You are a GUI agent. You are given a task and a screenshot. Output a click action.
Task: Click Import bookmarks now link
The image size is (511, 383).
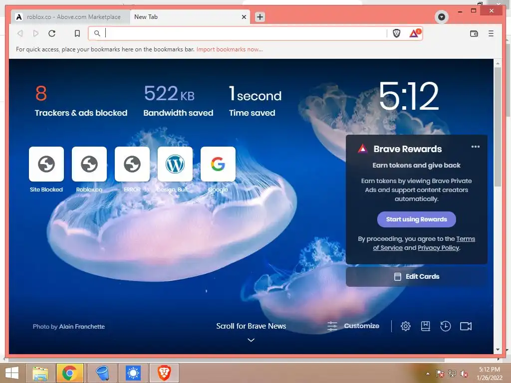230,49
